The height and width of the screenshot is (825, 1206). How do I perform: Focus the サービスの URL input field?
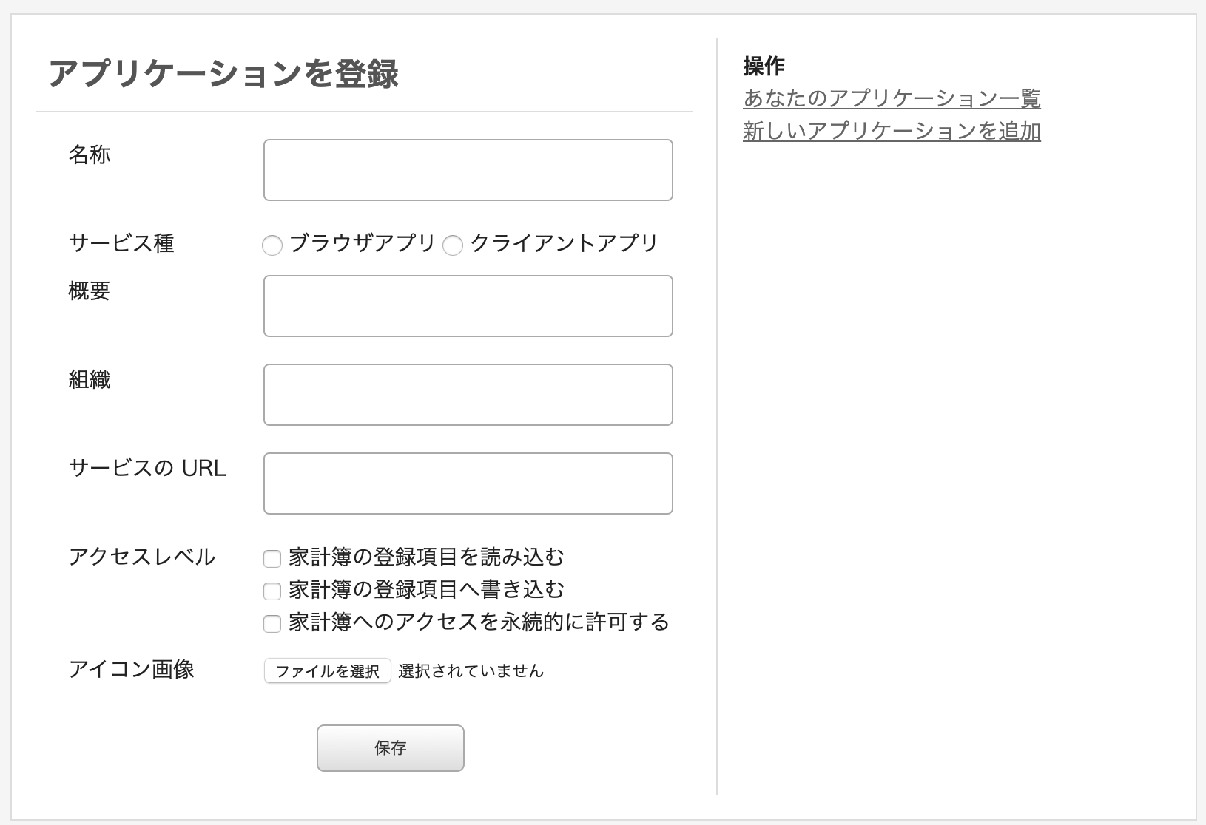click(x=468, y=483)
